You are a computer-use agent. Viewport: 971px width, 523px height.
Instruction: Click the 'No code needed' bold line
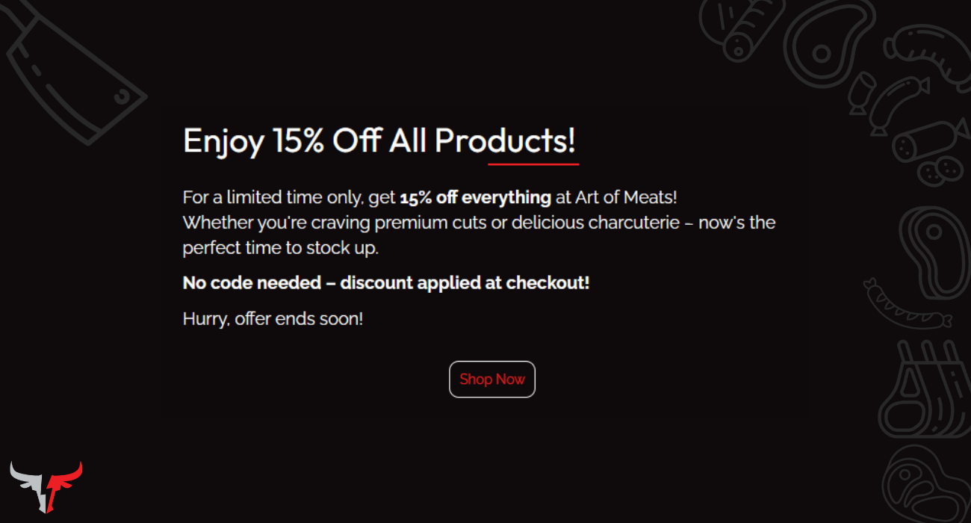coord(385,283)
